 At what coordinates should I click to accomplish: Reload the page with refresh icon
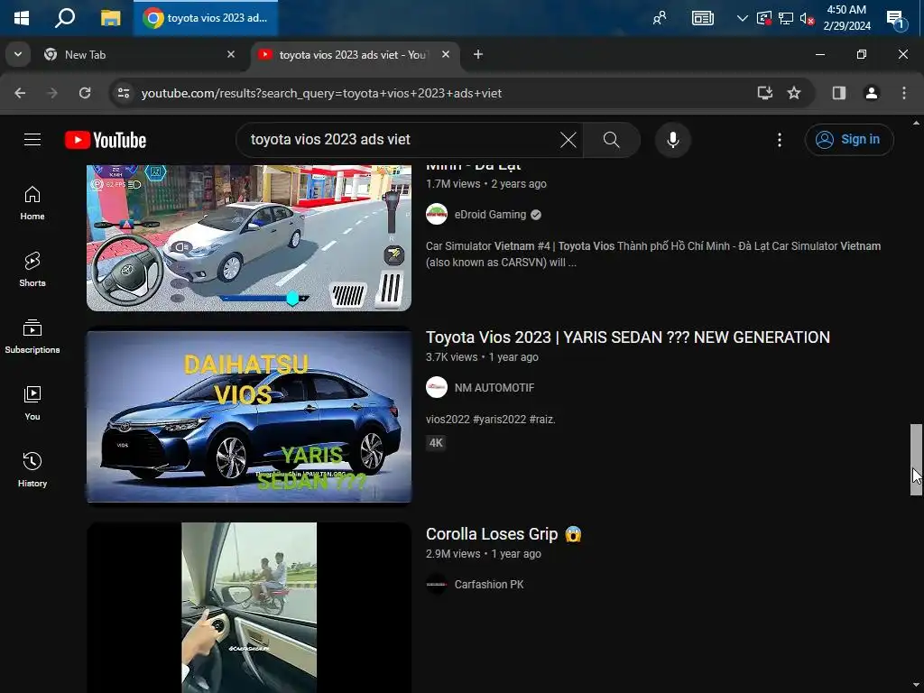point(85,93)
